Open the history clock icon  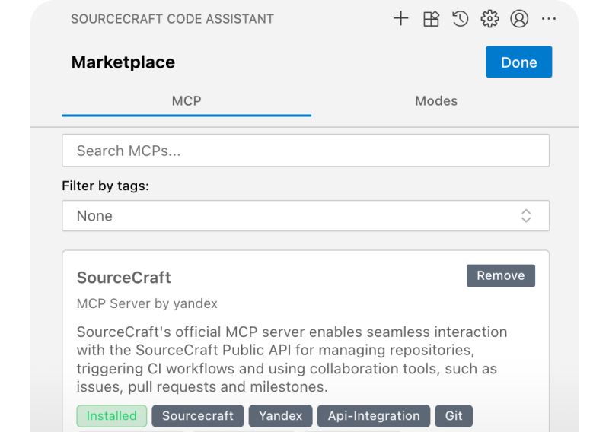(460, 19)
